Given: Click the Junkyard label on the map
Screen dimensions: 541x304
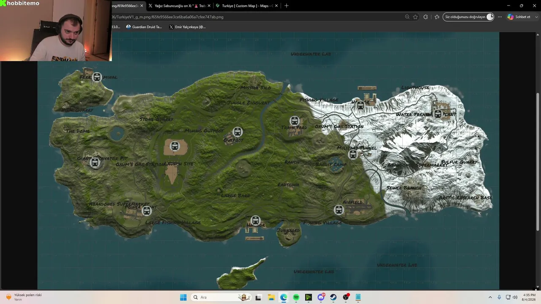Looking at the screenshot, I should 288,230.
